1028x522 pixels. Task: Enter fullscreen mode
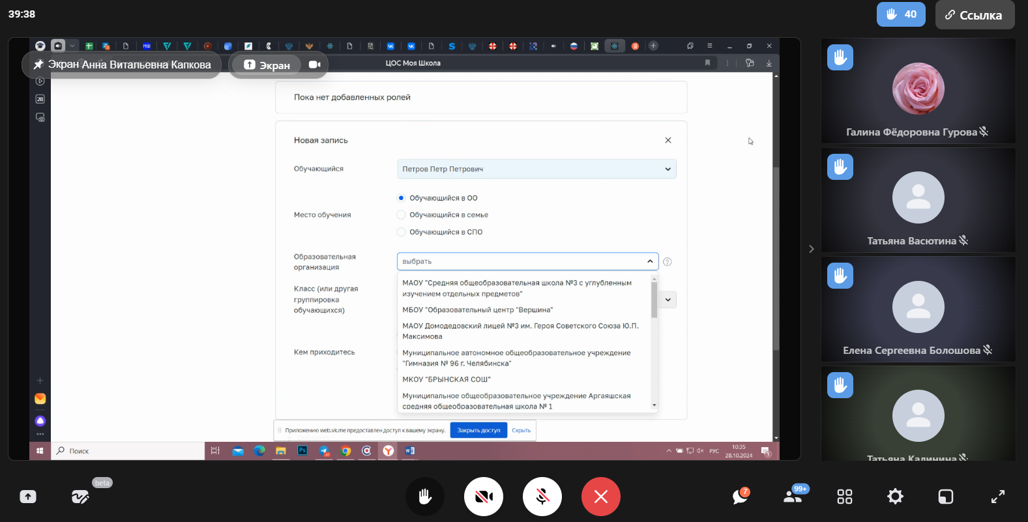coord(997,497)
